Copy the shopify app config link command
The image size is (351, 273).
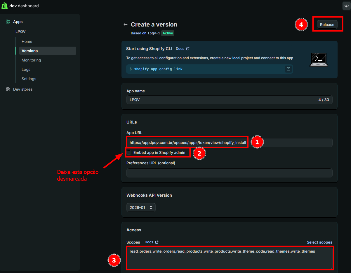(288, 69)
